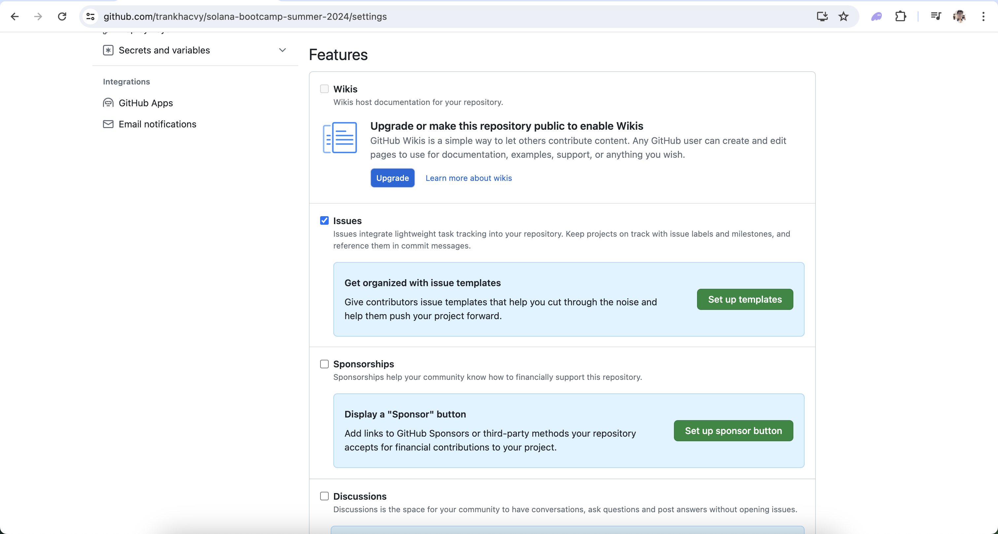Click Set up templates button

coord(745,299)
